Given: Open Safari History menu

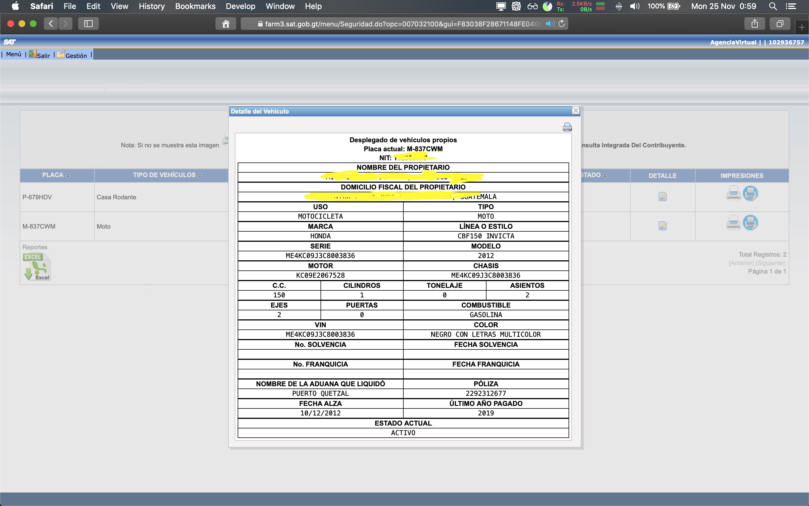Looking at the screenshot, I should [151, 6].
